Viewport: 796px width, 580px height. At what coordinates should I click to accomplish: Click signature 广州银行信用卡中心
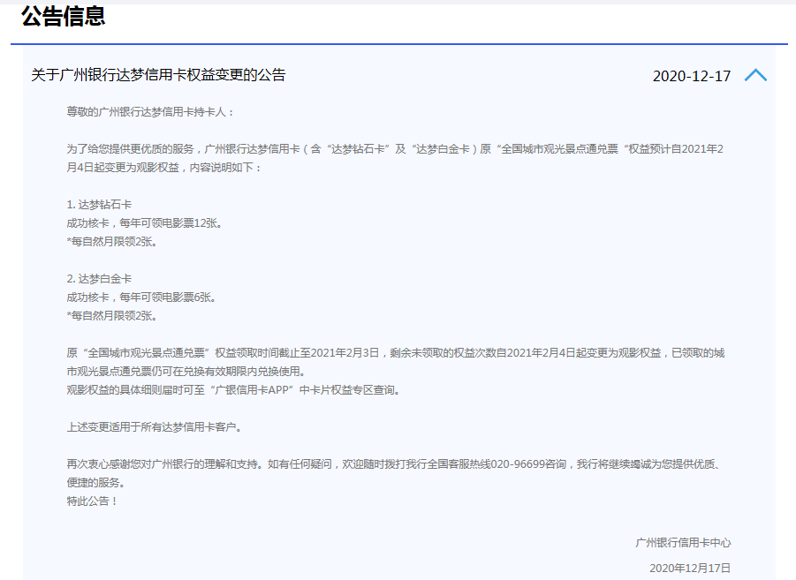pyautogui.click(x=683, y=543)
